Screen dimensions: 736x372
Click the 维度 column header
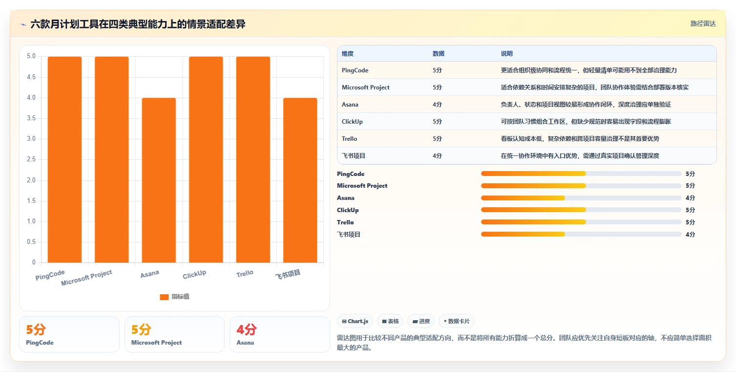[348, 54]
